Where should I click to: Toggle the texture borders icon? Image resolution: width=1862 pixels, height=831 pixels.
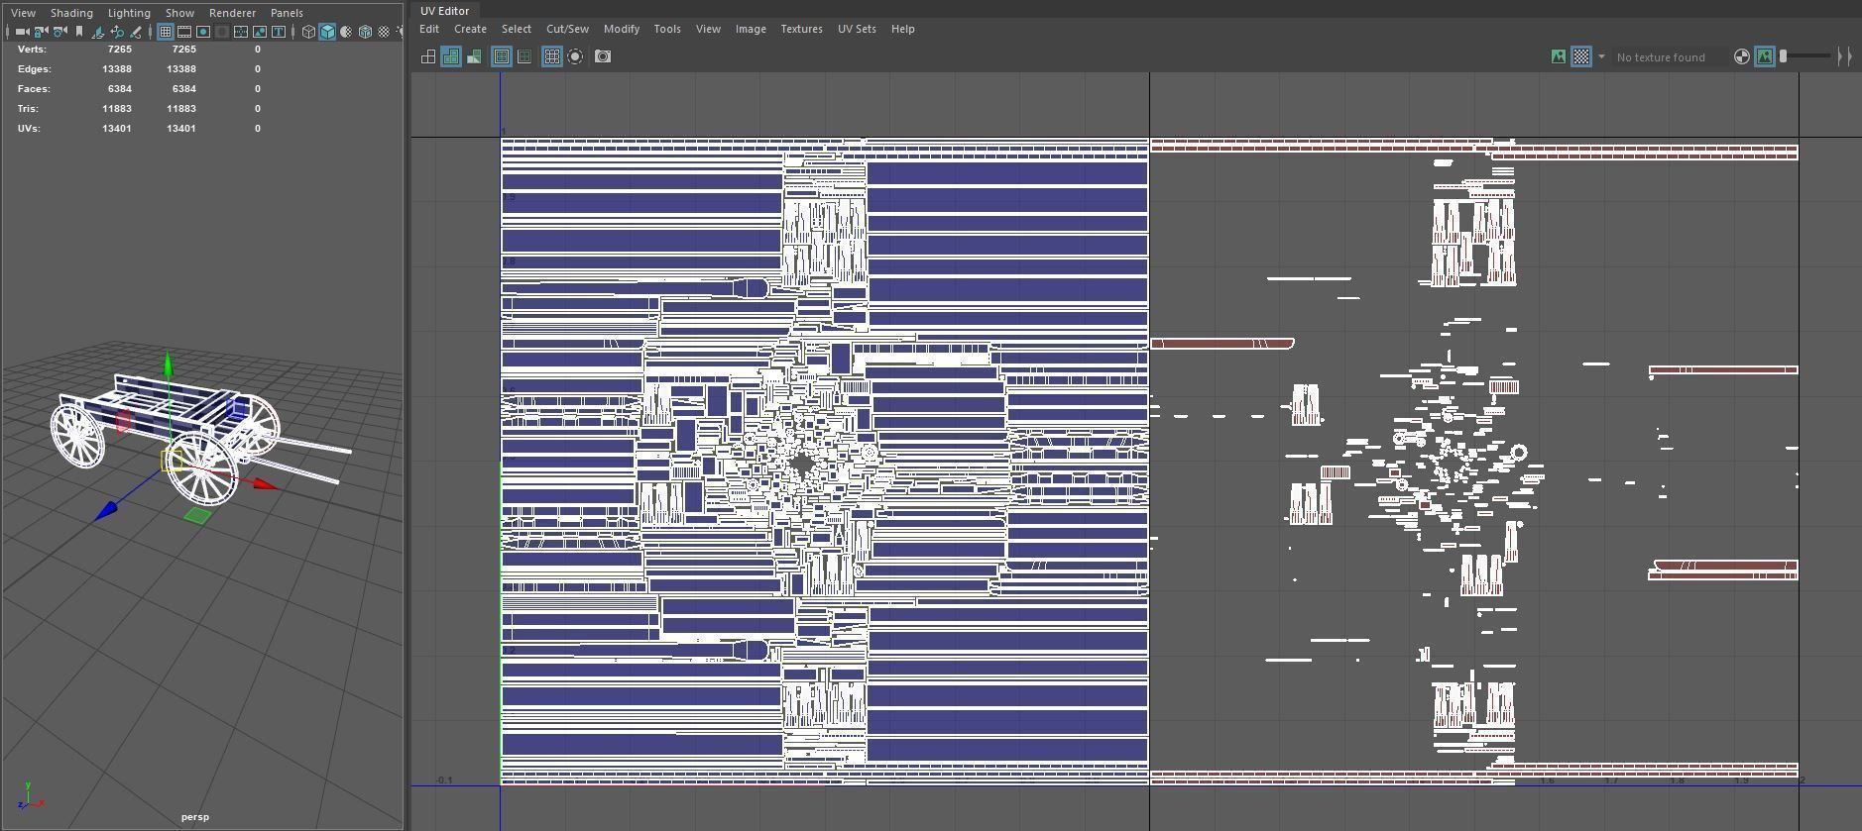tap(502, 56)
